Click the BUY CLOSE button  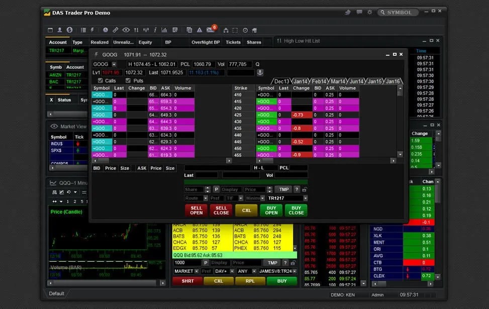click(296, 210)
